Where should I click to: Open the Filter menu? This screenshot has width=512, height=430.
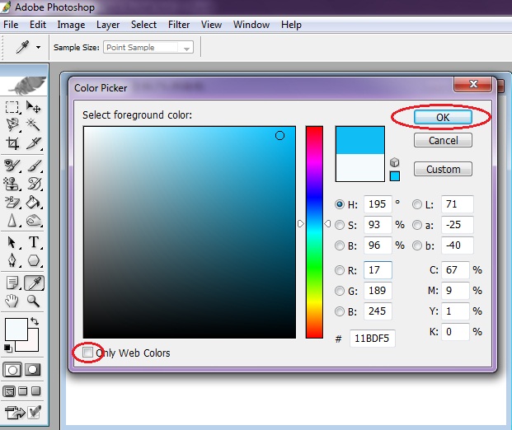click(179, 25)
